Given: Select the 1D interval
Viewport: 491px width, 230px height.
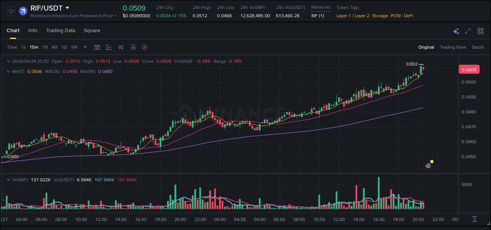Looking at the screenshot, I should pos(64,47).
